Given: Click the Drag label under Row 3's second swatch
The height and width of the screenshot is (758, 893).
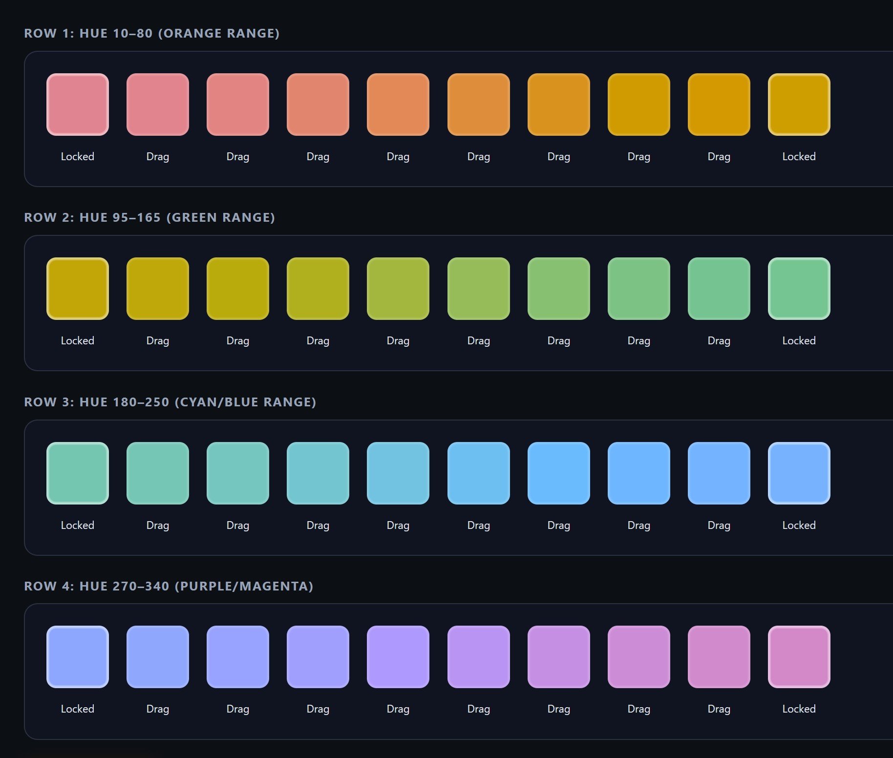Looking at the screenshot, I should (x=157, y=525).
